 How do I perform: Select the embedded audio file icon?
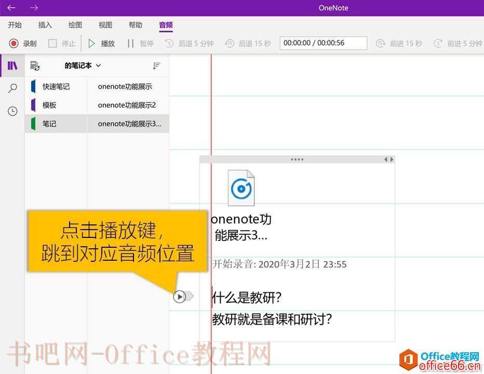(241, 188)
